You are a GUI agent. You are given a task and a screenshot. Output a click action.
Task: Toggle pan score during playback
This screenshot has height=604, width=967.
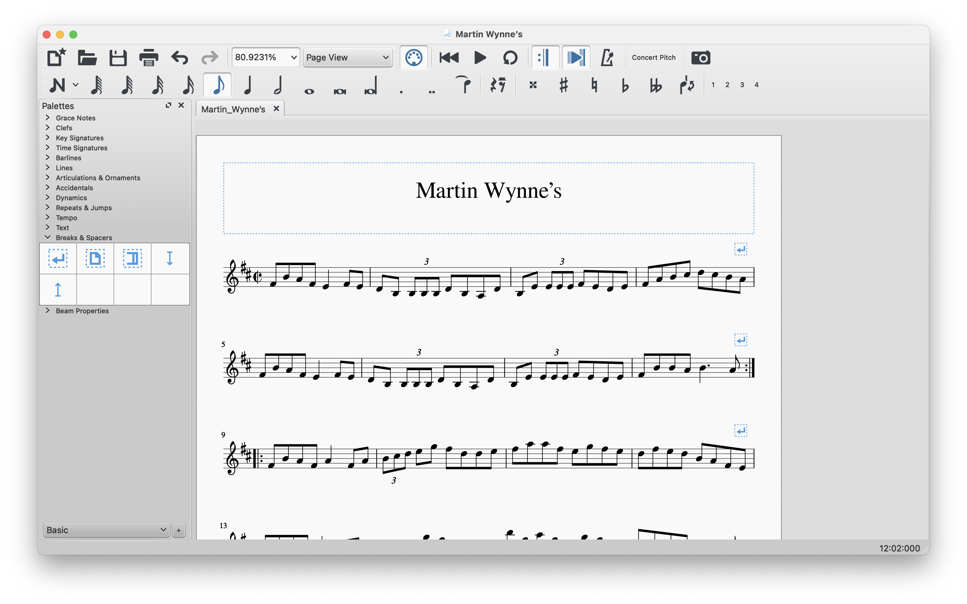coord(576,58)
